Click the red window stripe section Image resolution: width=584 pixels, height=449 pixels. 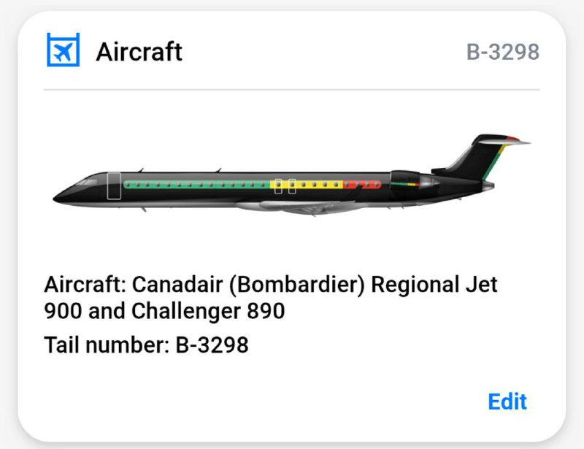(x=361, y=185)
